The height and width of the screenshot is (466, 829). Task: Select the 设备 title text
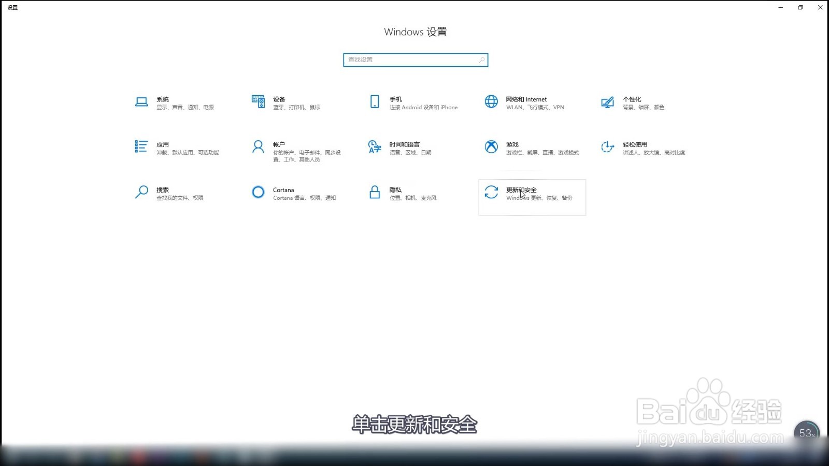(279, 99)
